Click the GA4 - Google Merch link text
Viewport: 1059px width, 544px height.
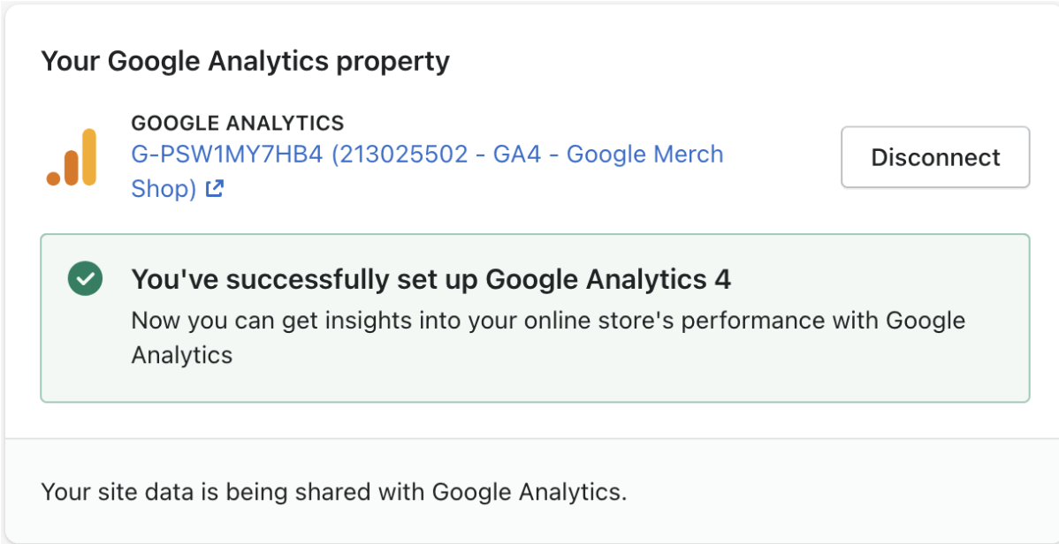coord(608,155)
